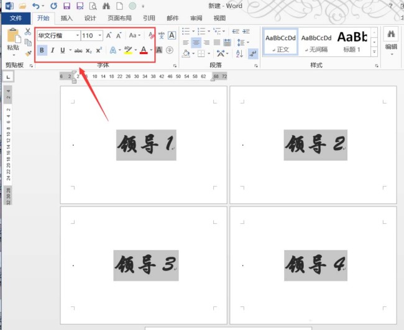Screen dimensions: 404x330
Task: Open the 插入 ribbon tab
Action: 67,18
